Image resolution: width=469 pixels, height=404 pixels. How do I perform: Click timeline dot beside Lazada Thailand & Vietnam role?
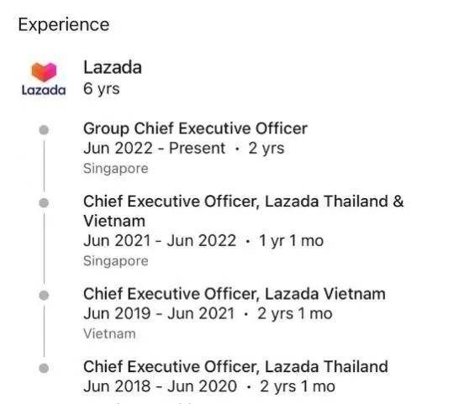[44, 202]
